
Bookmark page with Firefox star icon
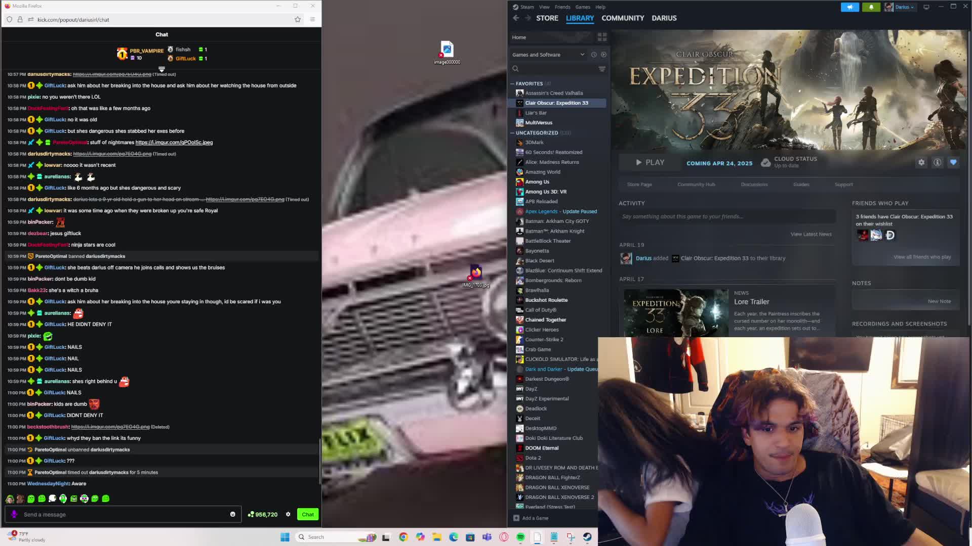pyautogui.click(x=298, y=20)
